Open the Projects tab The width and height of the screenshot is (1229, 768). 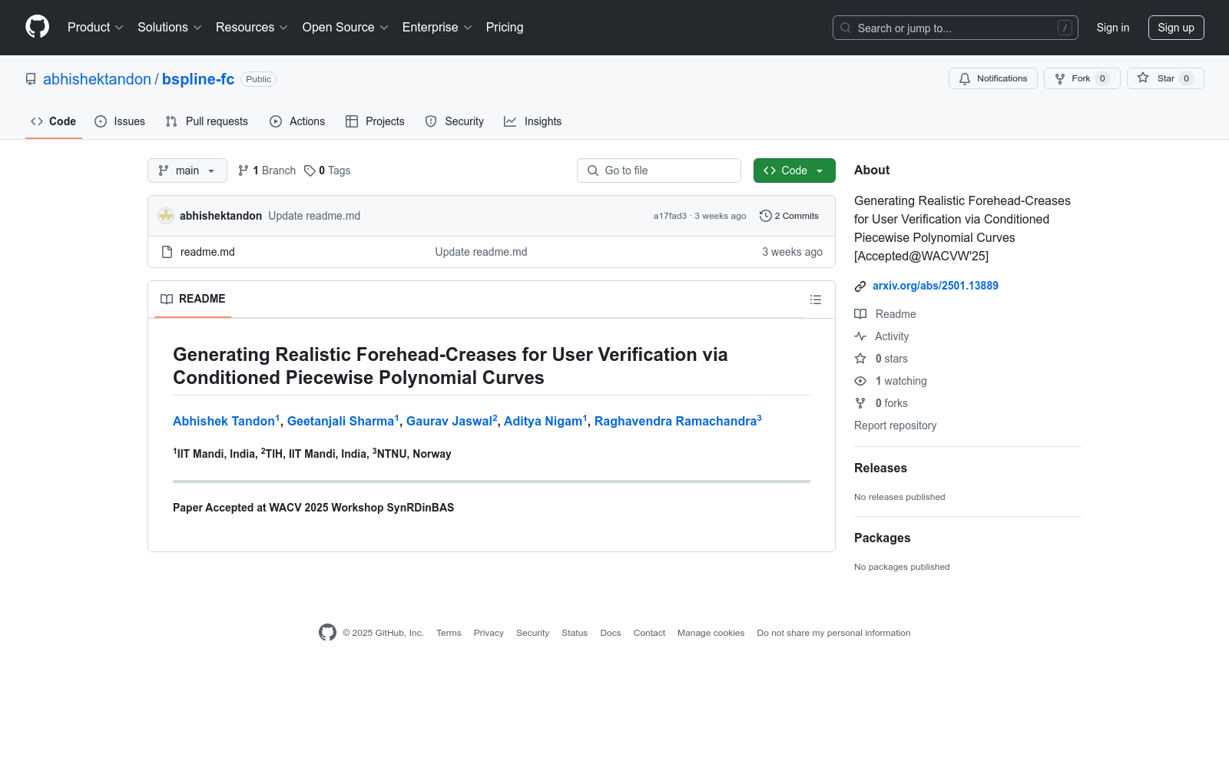tap(375, 121)
